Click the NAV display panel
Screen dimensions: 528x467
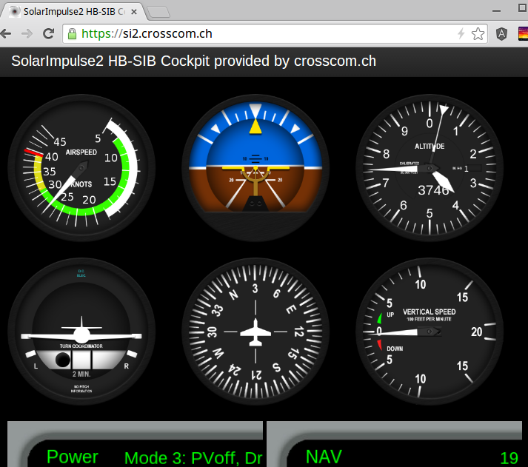(324, 457)
